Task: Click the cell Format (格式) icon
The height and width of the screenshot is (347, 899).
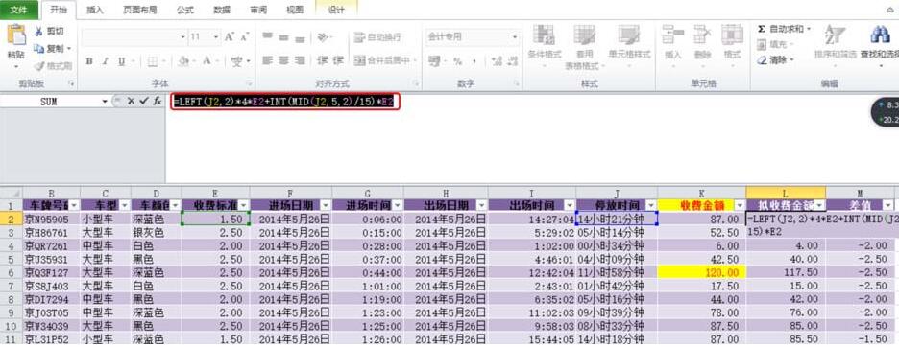Action: point(732,35)
